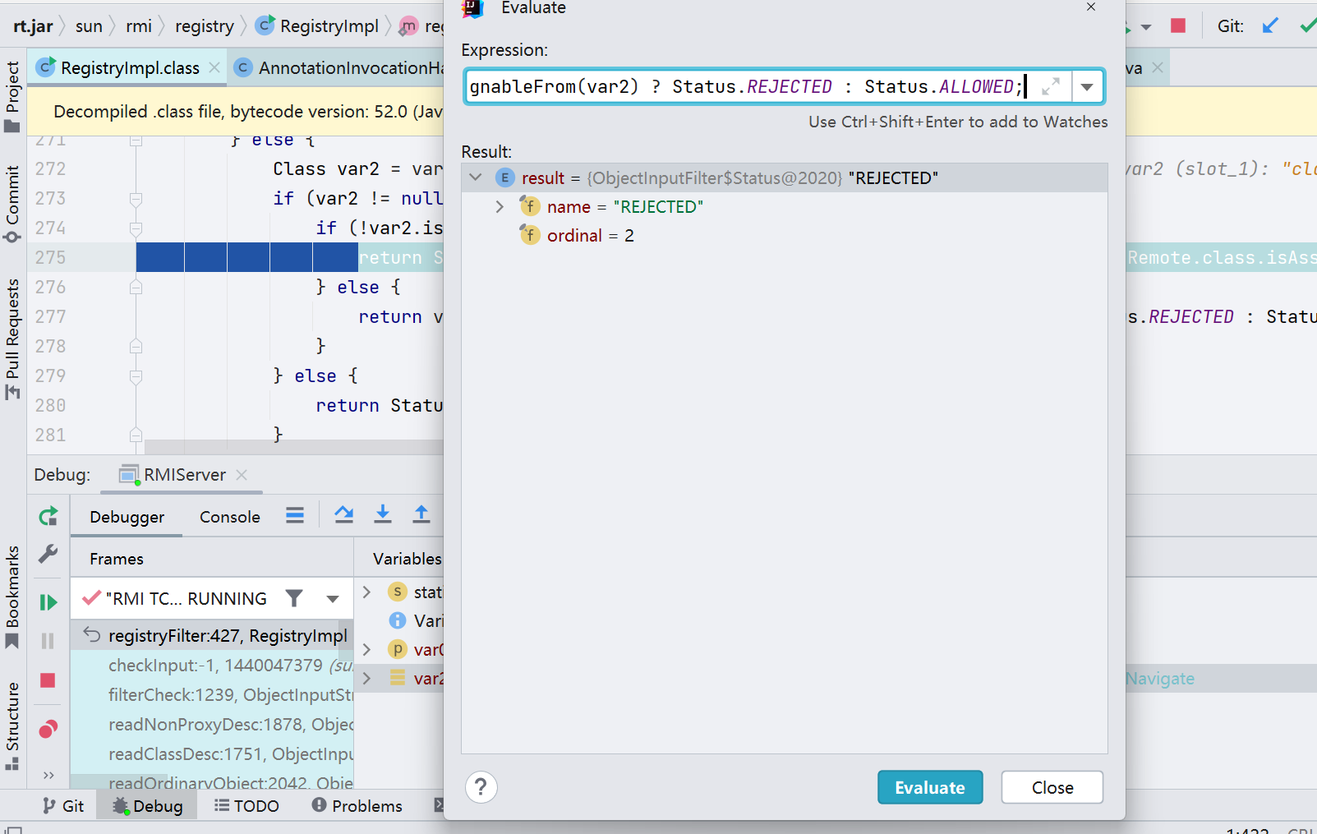Expand the name field node
This screenshot has width=1317, height=834.
click(500, 207)
